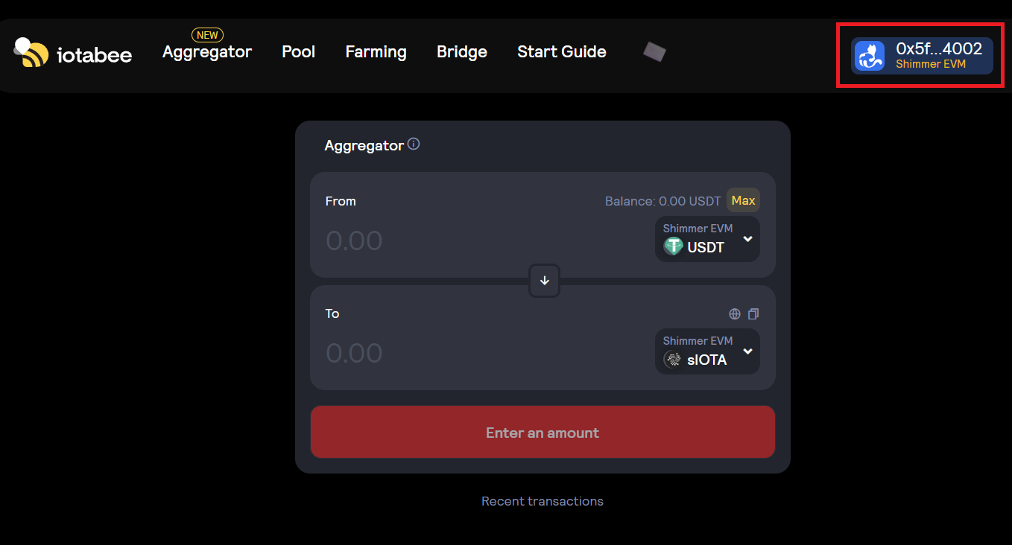The width and height of the screenshot is (1012, 545).
Task: Click the blue wallet avatar icon
Action: coord(869,57)
